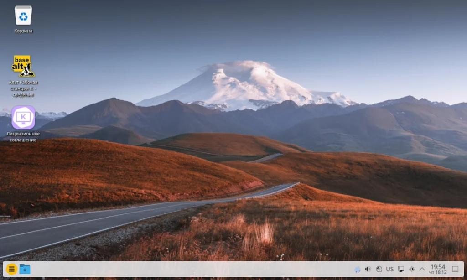Click the speaker volume icon
The height and width of the screenshot is (280, 467).
pyautogui.click(x=368, y=269)
